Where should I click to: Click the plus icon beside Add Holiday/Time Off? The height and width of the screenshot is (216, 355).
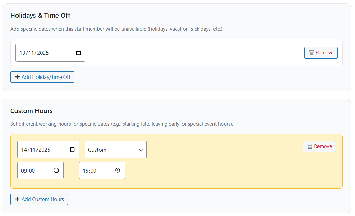[x=17, y=77]
